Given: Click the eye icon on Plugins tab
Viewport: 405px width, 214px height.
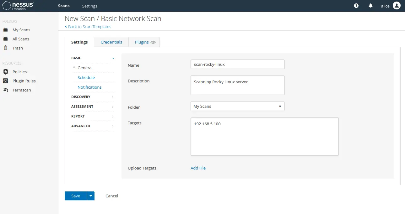Looking at the screenshot, I should click(153, 42).
